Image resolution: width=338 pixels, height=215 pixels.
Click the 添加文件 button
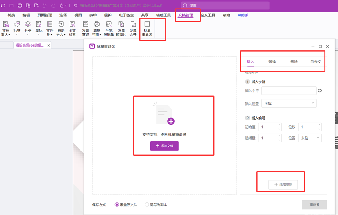164,146
